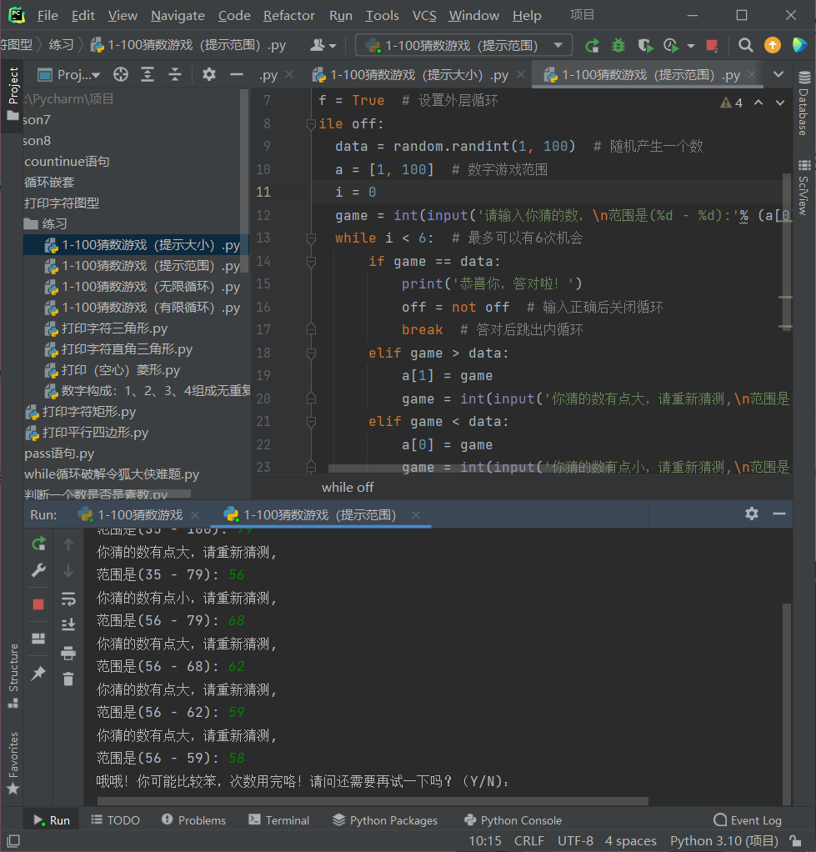Click the Python 3.10 interpreter status
This screenshot has height=852, width=816.
pyautogui.click(x=724, y=841)
